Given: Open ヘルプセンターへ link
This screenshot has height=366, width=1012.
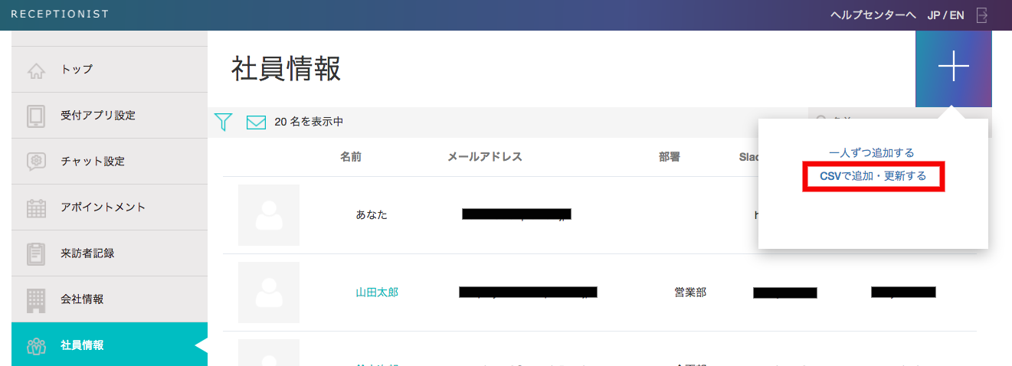Looking at the screenshot, I should [x=873, y=15].
